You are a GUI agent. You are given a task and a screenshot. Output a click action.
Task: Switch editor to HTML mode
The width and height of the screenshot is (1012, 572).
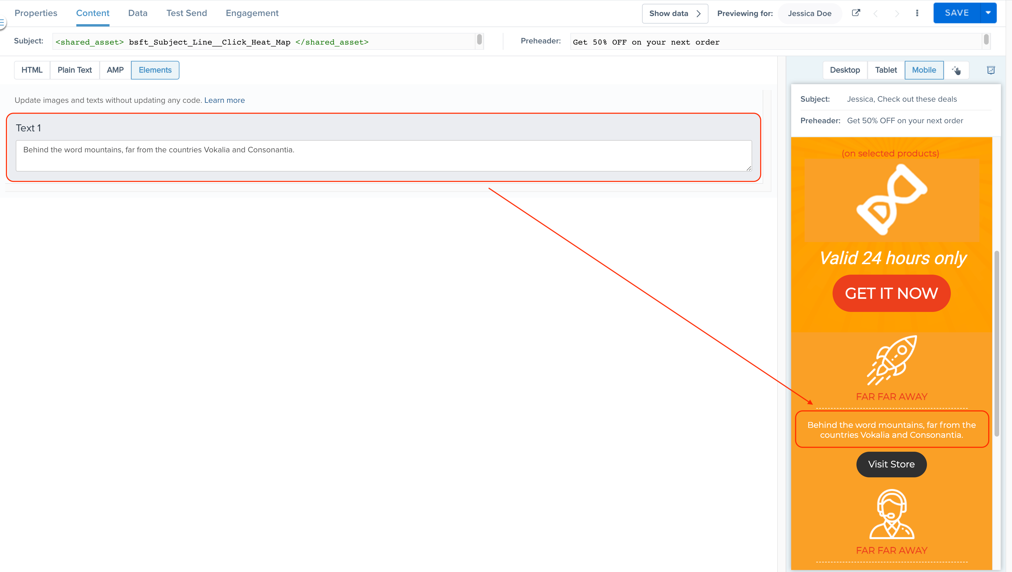pos(32,70)
